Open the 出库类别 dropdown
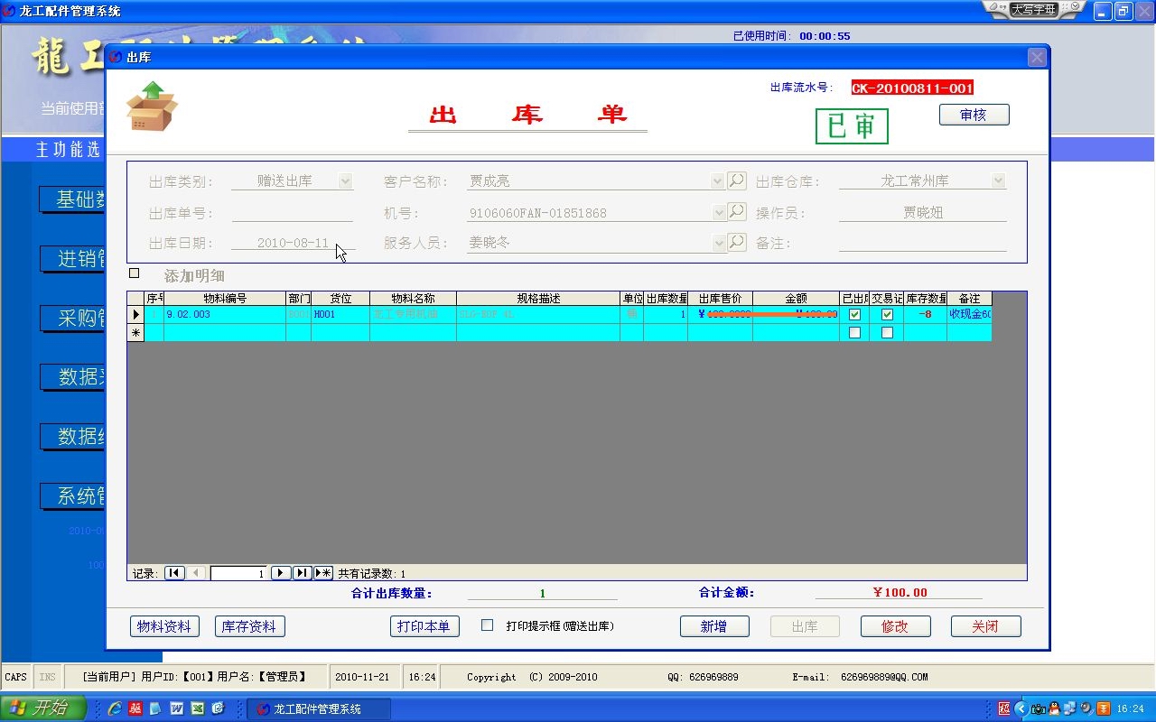Image resolution: width=1156 pixels, height=722 pixels. pos(345,181)
